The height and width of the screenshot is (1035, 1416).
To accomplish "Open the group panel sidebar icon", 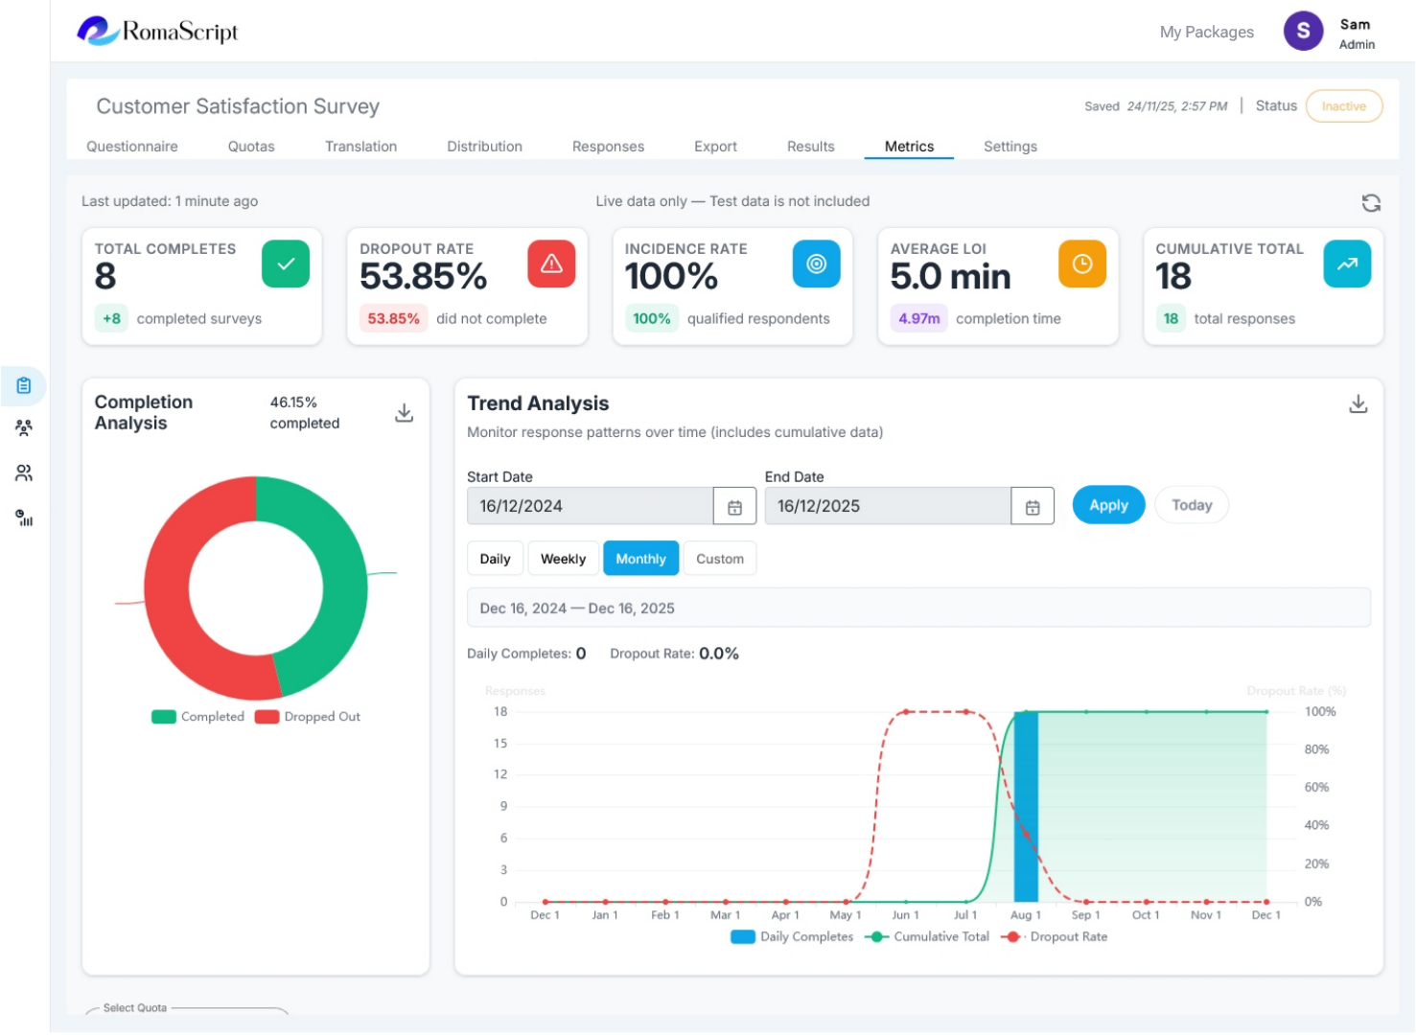I will click(24, 428).
